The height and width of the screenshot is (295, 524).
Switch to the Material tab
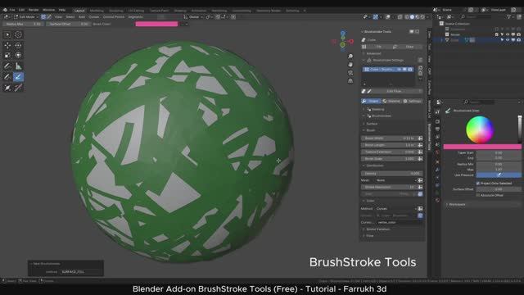tap(391, 101)
